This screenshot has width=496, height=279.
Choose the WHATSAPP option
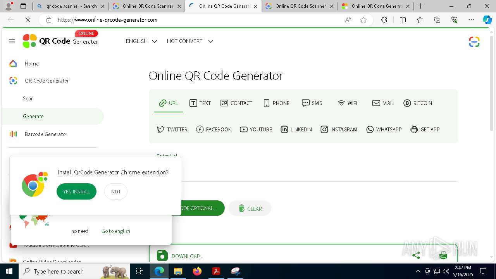coord(384,129)
